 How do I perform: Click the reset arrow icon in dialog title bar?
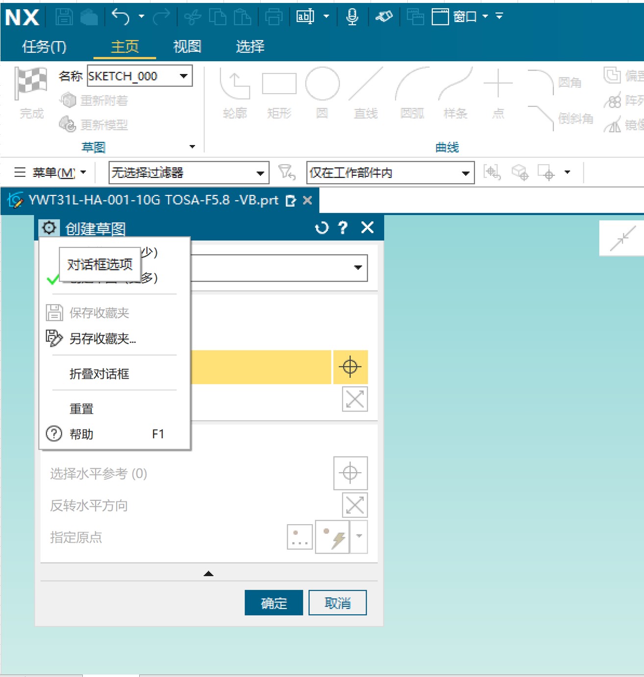[322, 228]
